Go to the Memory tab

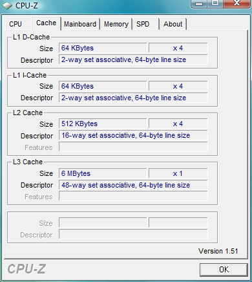(x=116, y=24)
